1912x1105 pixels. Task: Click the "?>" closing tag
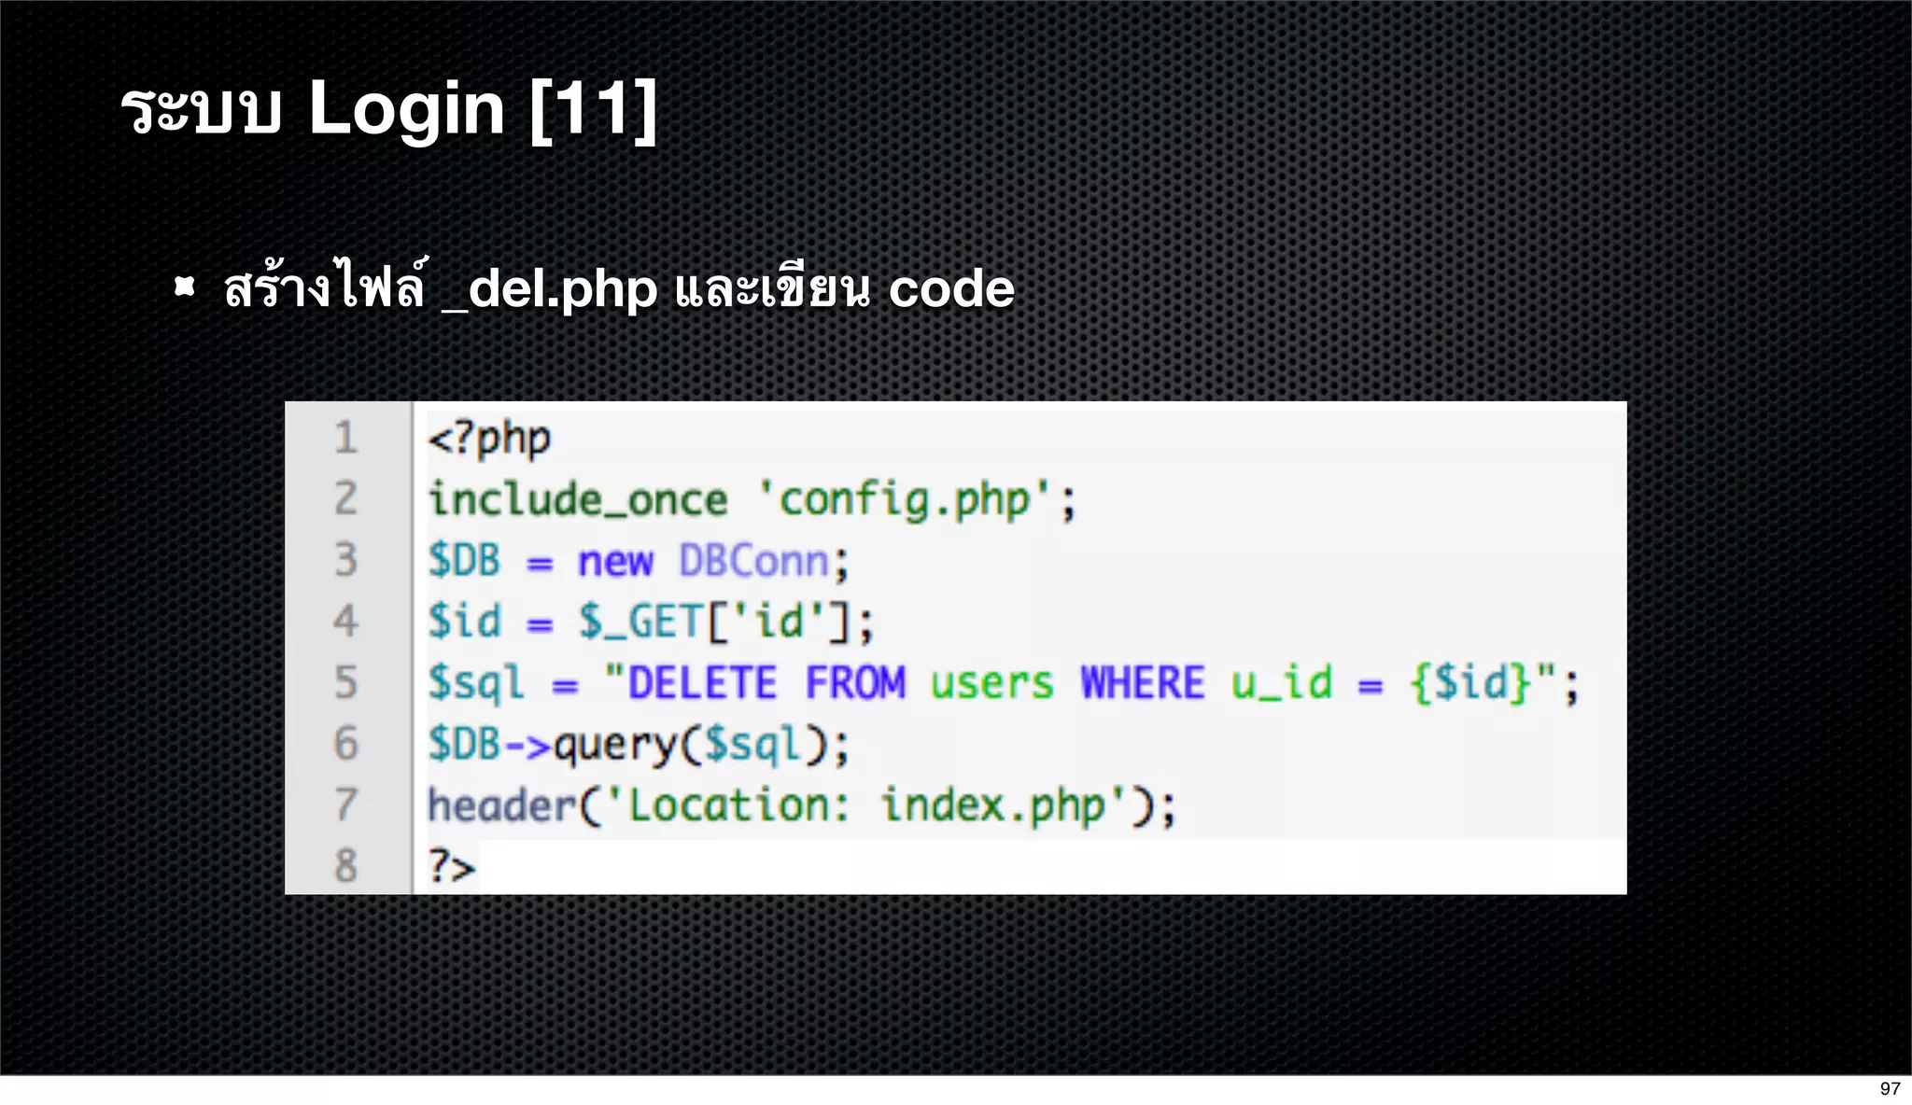point(452,866)
